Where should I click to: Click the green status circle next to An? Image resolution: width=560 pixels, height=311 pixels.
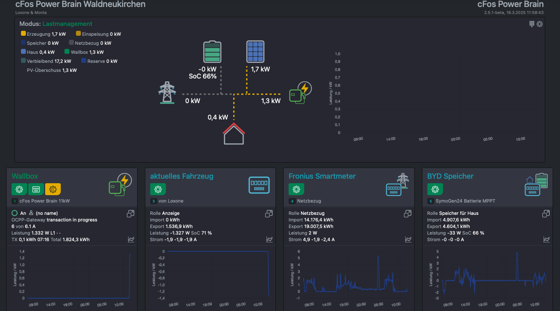click(x=15, y=213)
